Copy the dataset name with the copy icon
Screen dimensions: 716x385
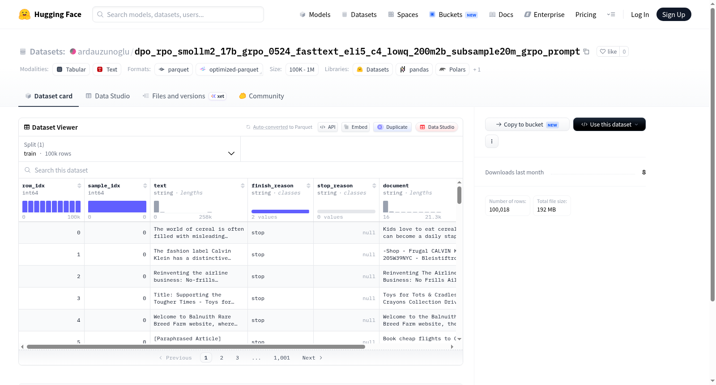click(x=586, y=51)
